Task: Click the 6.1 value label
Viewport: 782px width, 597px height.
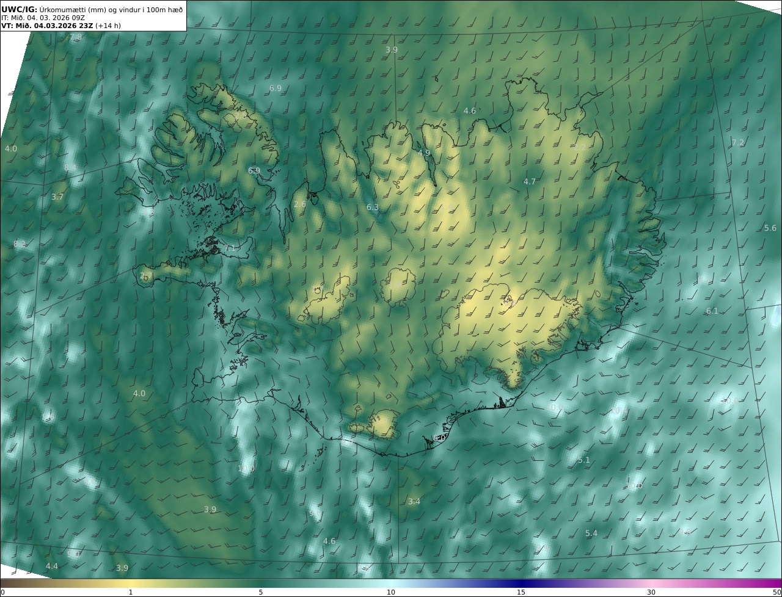Action: [712, 311]
